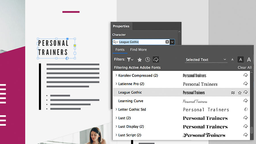The image size is (256, 144).
Task: Click Latienne Pro cloud activation icon
Action: pyautogui.click(x=245, y=84)
